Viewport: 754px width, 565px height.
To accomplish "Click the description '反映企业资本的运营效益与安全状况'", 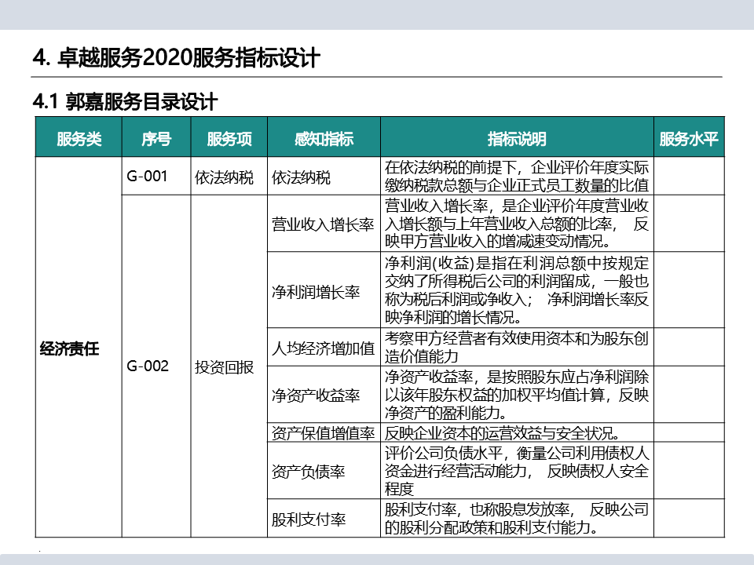I will pyautogui.click(x=517, y=432).
